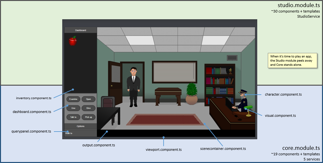323x163 pixels.
Task: Click the green desk lamp
Action: tap(248, 111)
